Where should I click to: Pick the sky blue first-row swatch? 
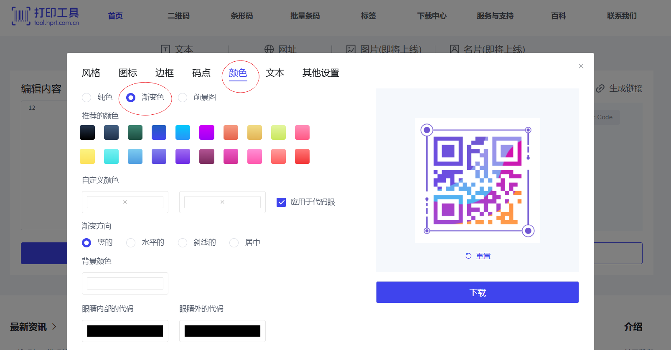click(183, 133)
